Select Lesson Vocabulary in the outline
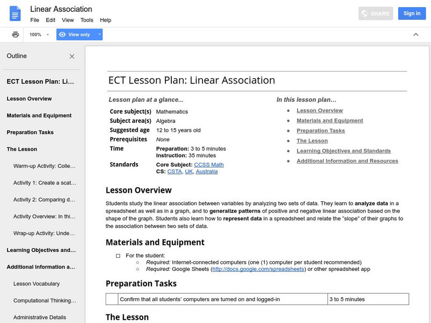The image size is (431, 323). coord(37,284)
